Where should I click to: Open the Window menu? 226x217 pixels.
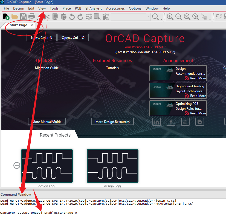(152, 8)
